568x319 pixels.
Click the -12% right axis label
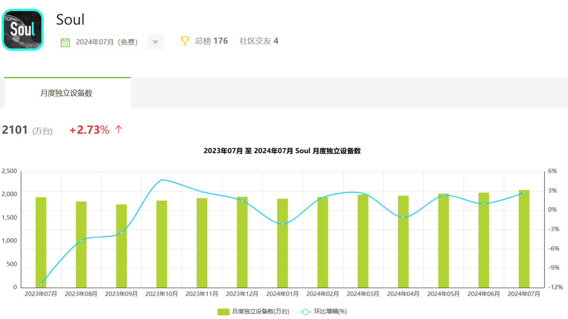(x=555, y=287)
